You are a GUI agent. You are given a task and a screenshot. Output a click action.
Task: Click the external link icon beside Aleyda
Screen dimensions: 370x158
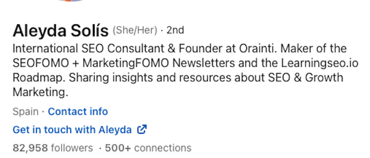142,129
